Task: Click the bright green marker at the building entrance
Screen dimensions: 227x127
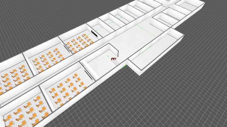Action: 124,67
